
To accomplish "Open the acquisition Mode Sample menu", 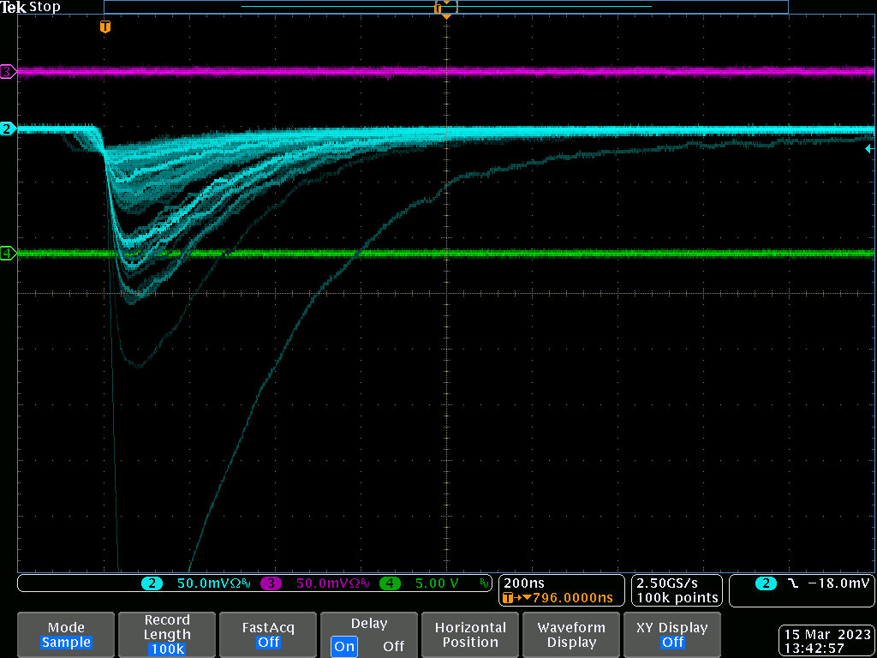I will 66,635.
